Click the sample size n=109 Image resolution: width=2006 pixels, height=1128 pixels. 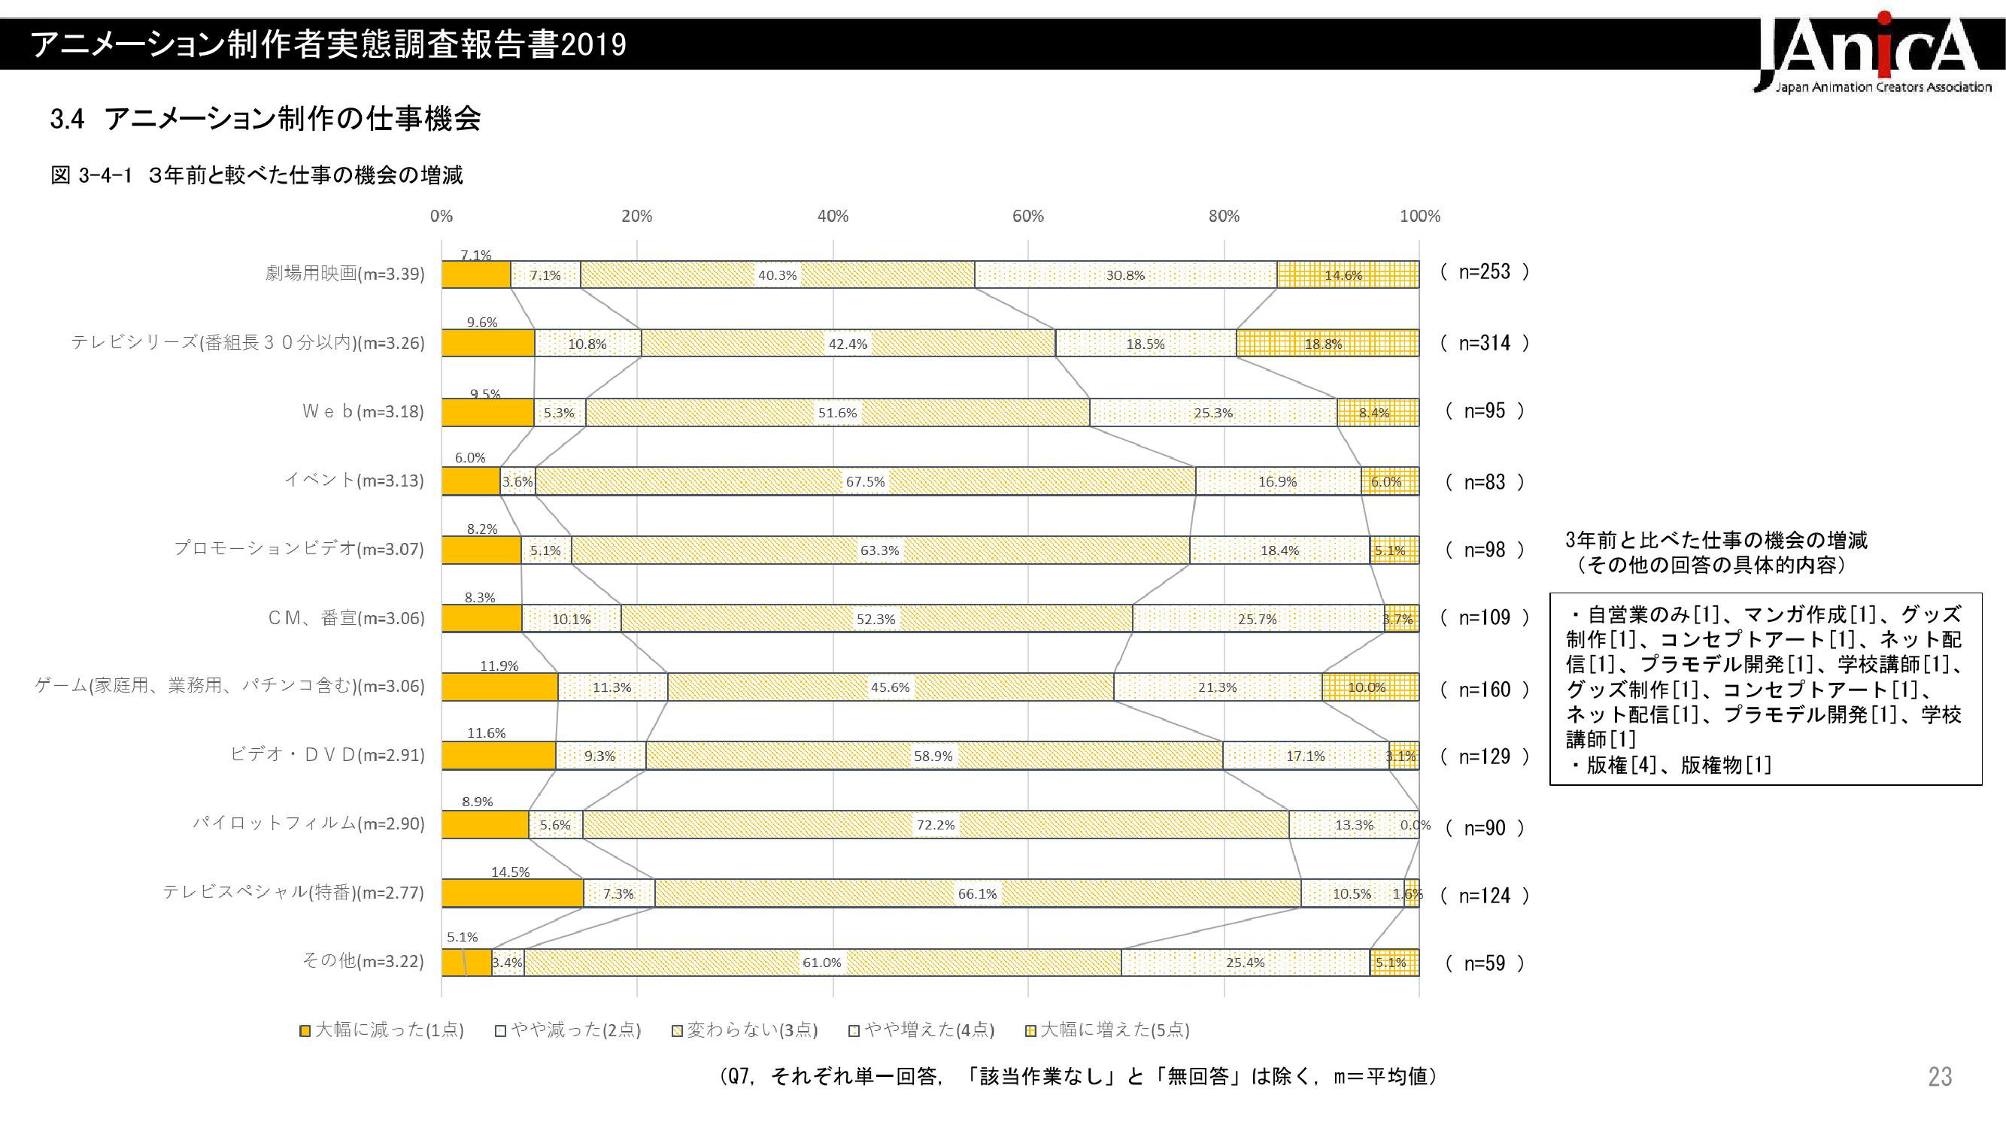[x=1484, y=618]
